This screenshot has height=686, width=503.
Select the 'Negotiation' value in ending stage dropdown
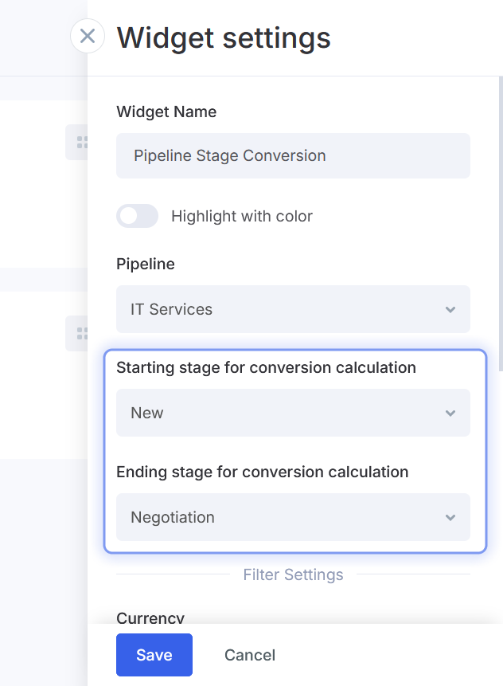(173, 517)
